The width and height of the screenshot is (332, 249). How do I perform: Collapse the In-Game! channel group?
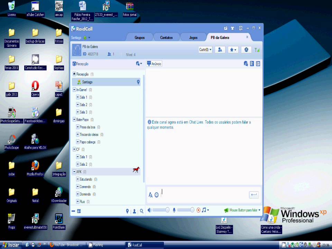(x=74, y=90)
